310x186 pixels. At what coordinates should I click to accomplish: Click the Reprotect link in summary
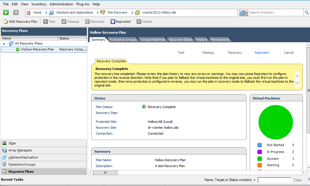click(262, 53)
